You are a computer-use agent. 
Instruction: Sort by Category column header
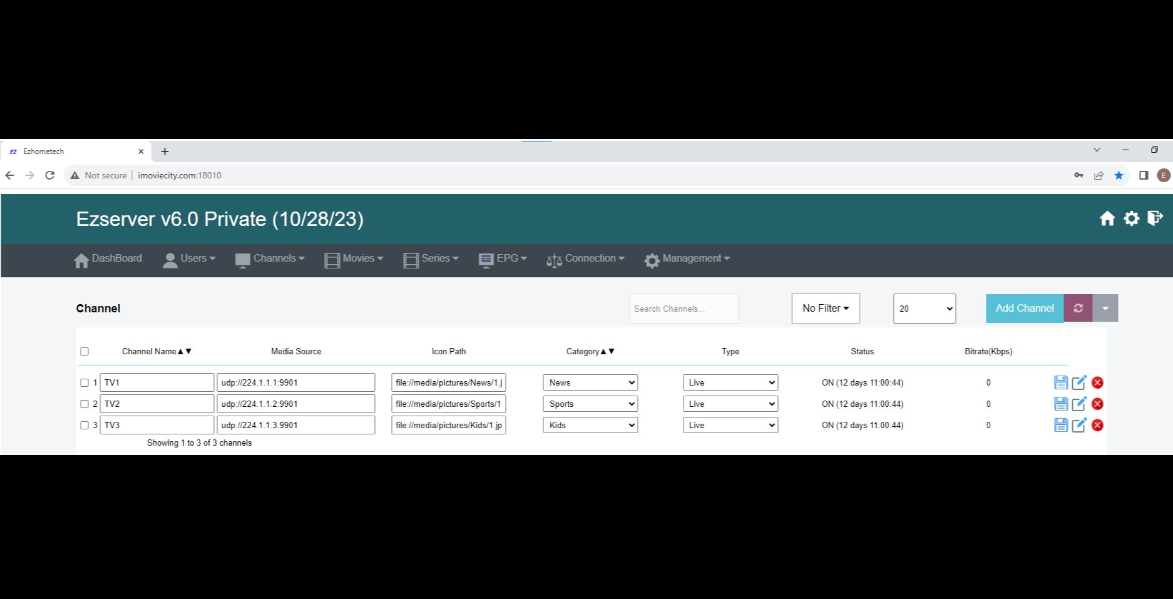click(x=590, y=351)
